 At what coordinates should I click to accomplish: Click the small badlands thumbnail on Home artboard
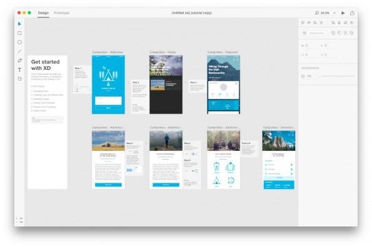click(158, 85)
